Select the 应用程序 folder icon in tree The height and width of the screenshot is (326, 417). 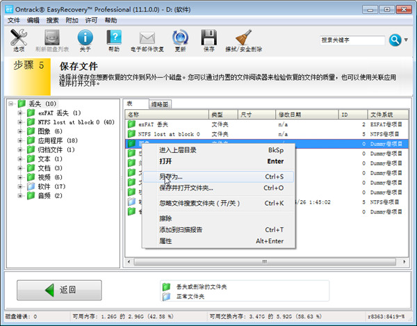point(31,140)
